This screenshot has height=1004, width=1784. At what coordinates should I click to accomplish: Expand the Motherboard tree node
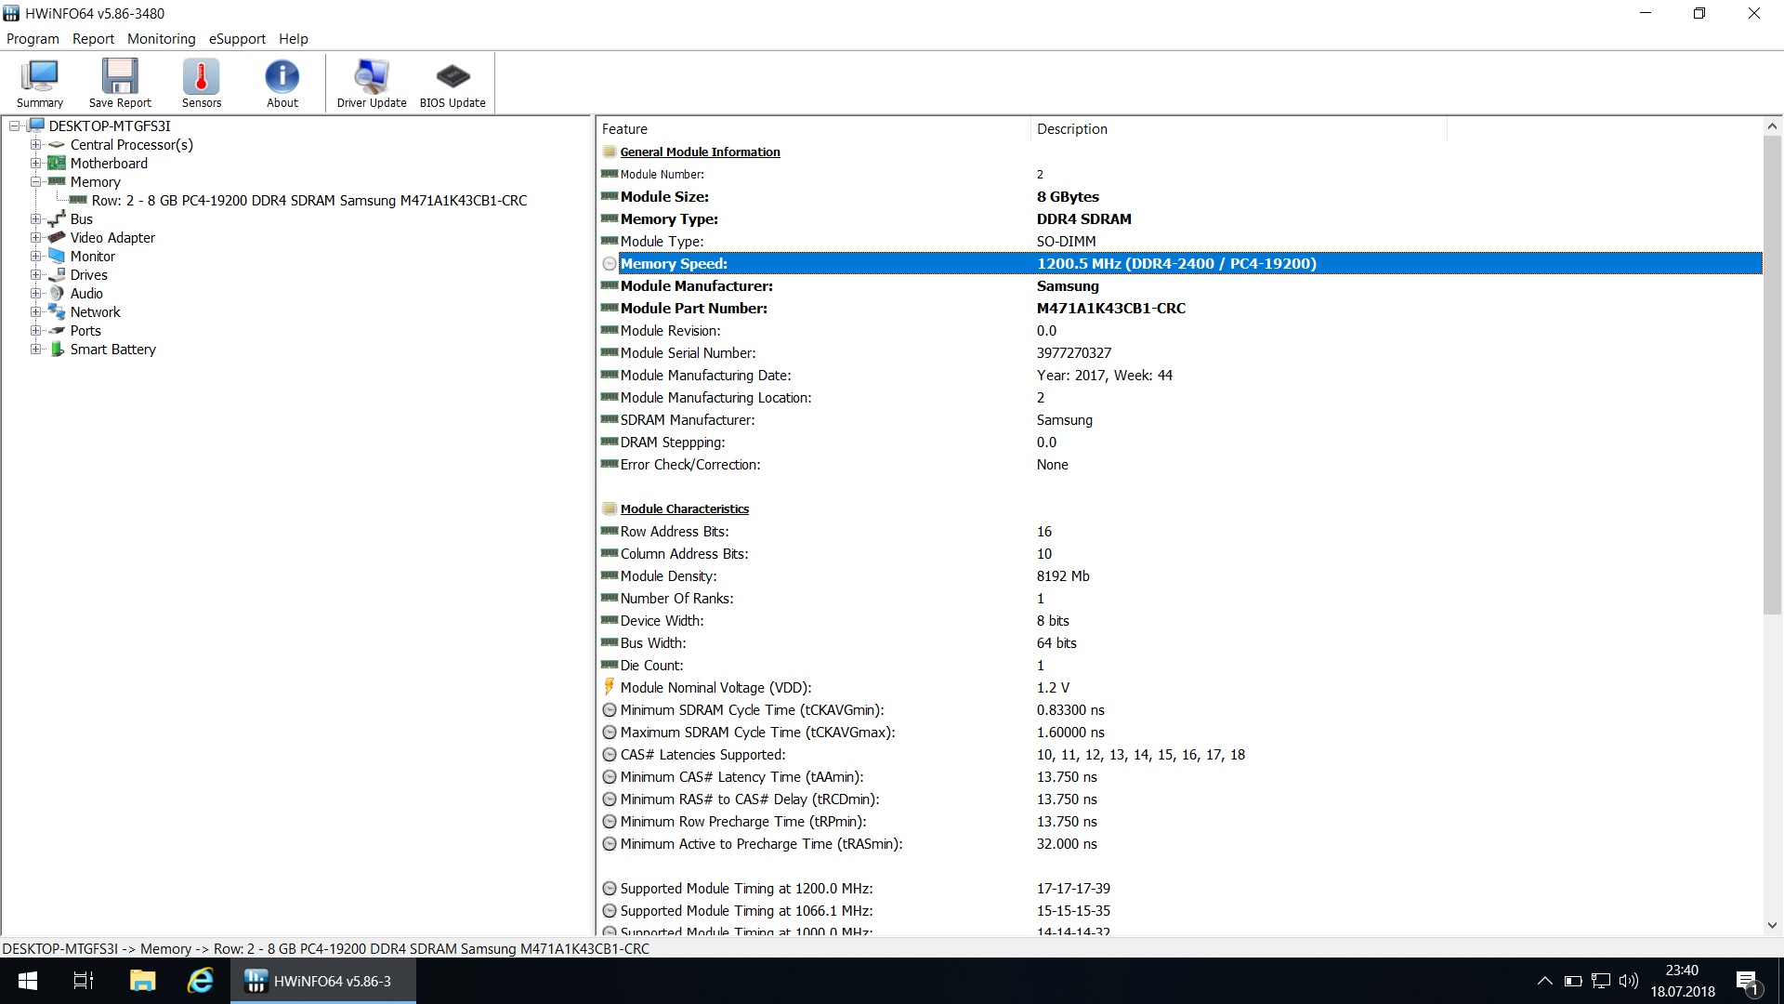tap(35, 164)
